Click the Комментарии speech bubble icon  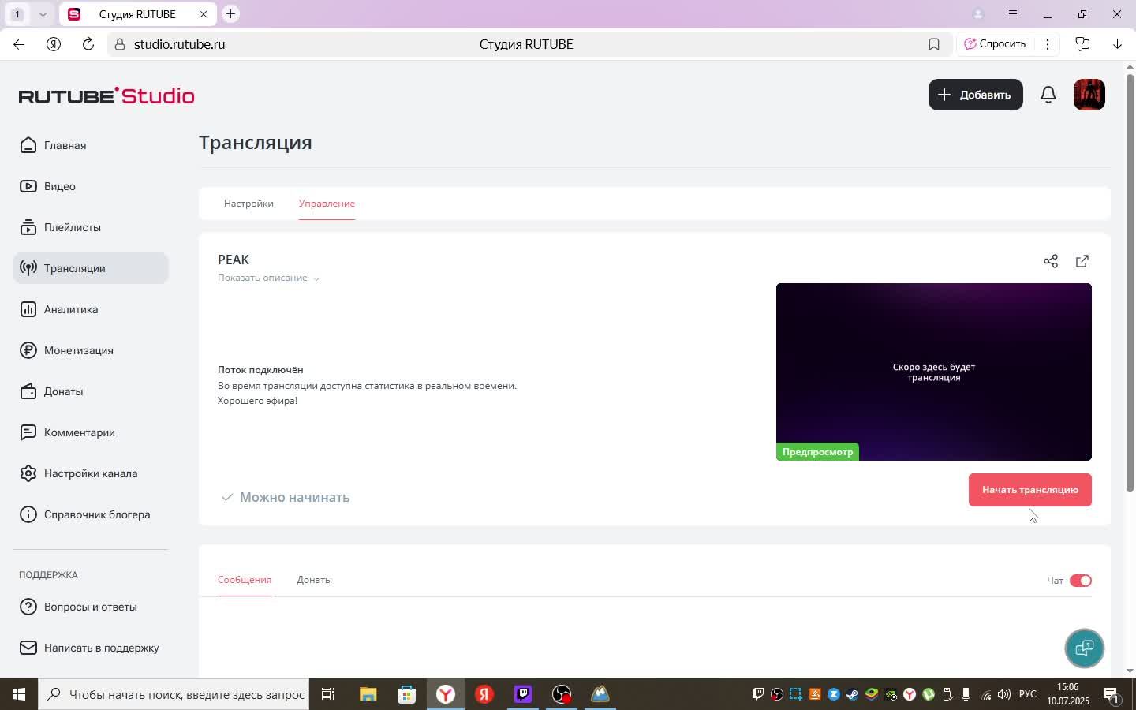point(28,432)
